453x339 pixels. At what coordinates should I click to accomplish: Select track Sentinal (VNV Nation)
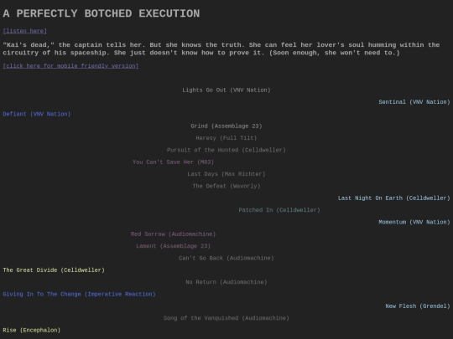414,102
